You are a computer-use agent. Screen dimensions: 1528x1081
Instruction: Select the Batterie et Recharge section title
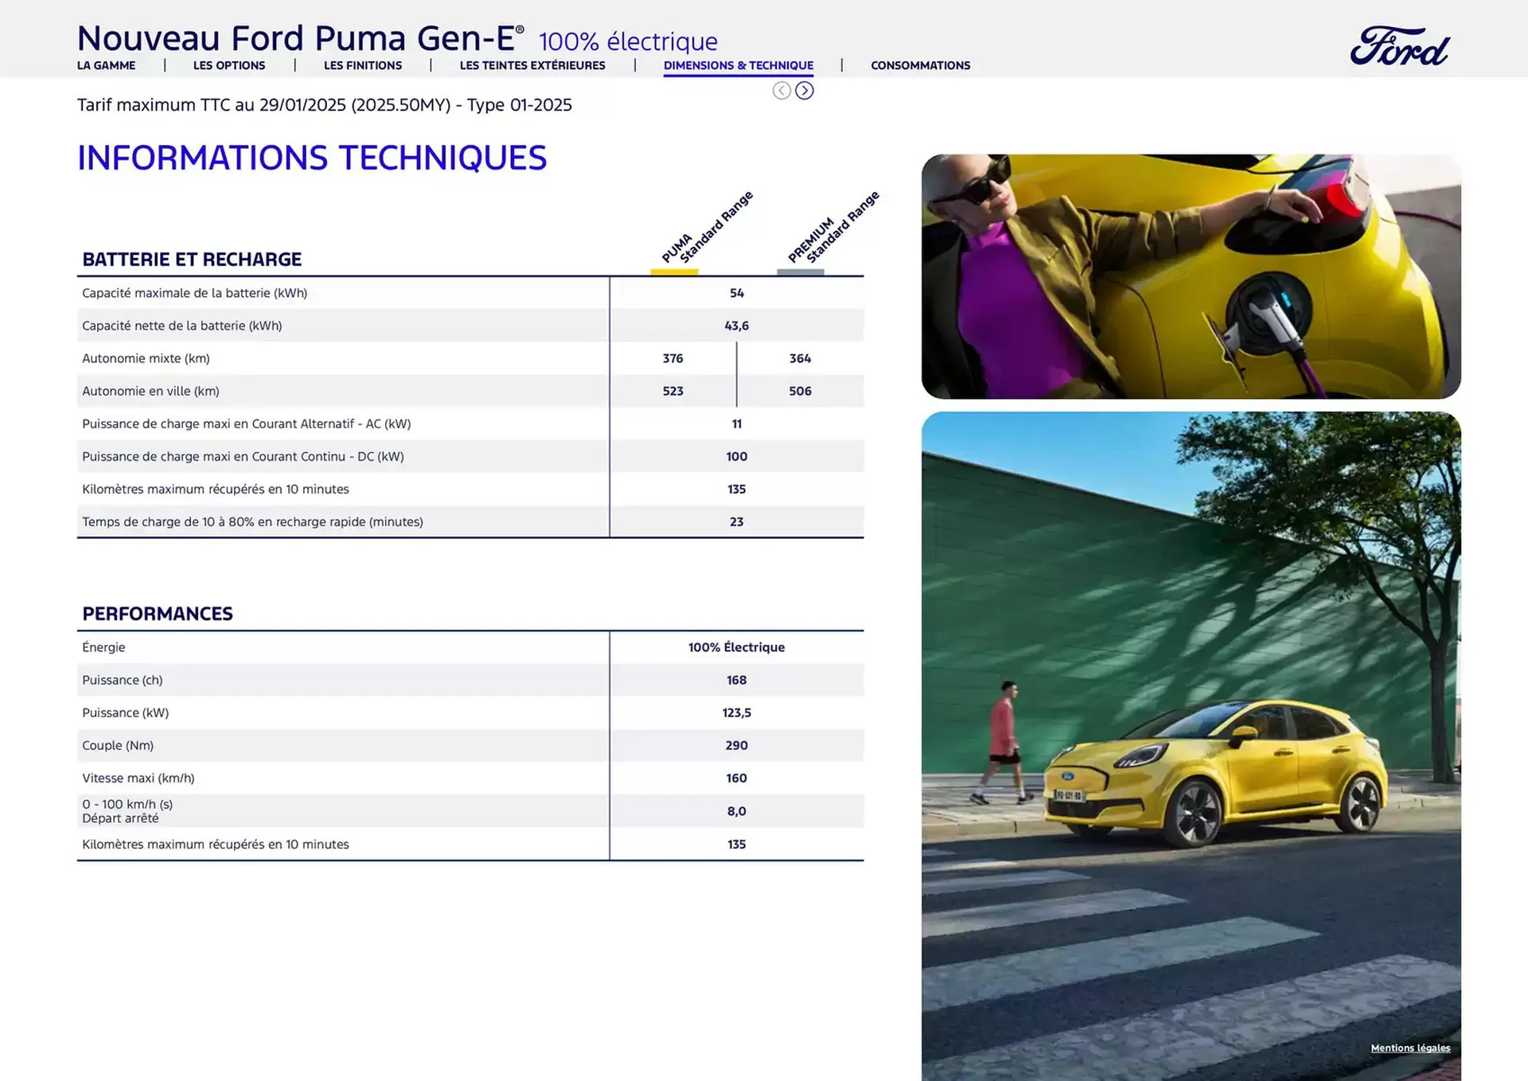[x=192, y=260]
